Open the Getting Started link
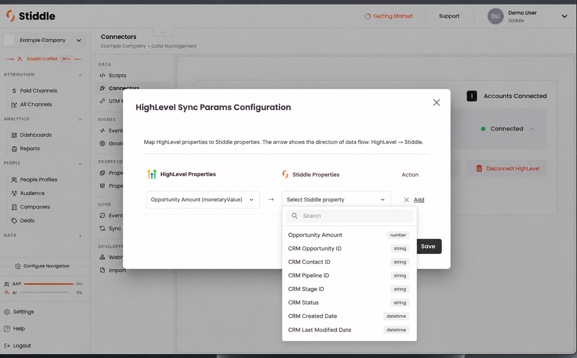The width and height of the screenshot is (577, 358). [x=388, y=16]
